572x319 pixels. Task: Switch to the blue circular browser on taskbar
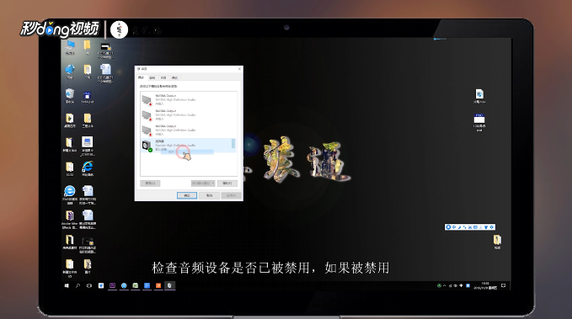(124, 286)
